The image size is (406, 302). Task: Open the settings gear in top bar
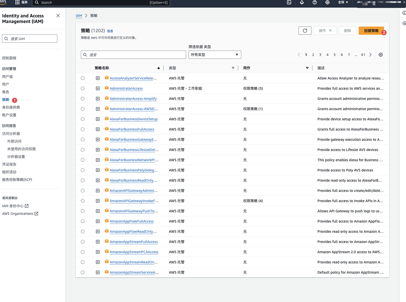tap(327, 2)
